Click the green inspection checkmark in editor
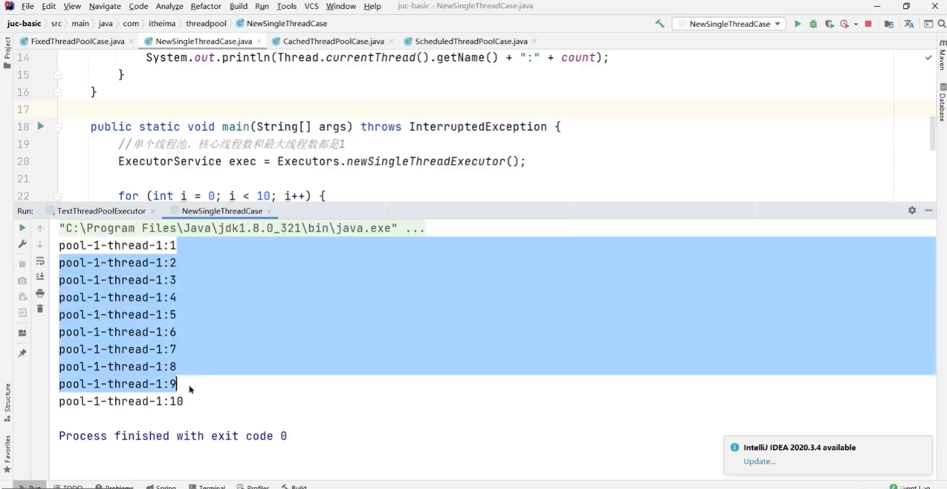Image resolution: width=947 pixels, height=489 pixels. pos(929,58)
